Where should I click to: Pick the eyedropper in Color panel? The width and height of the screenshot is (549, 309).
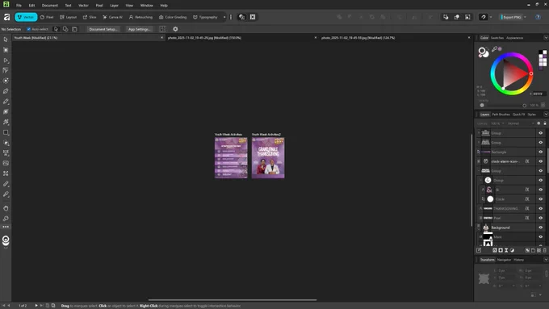point(494,49)
